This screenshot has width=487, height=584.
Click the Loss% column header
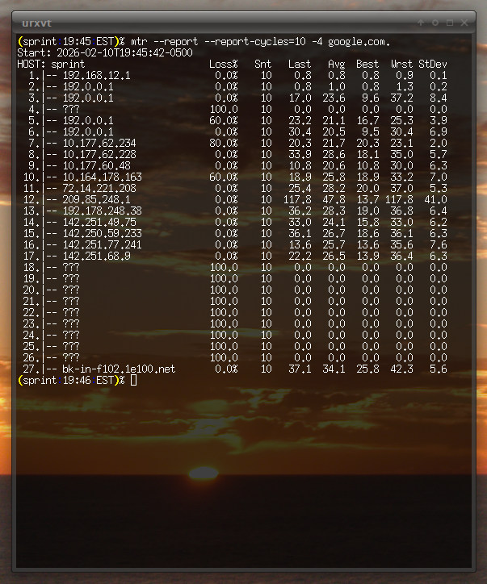click(x=223, y=64)
